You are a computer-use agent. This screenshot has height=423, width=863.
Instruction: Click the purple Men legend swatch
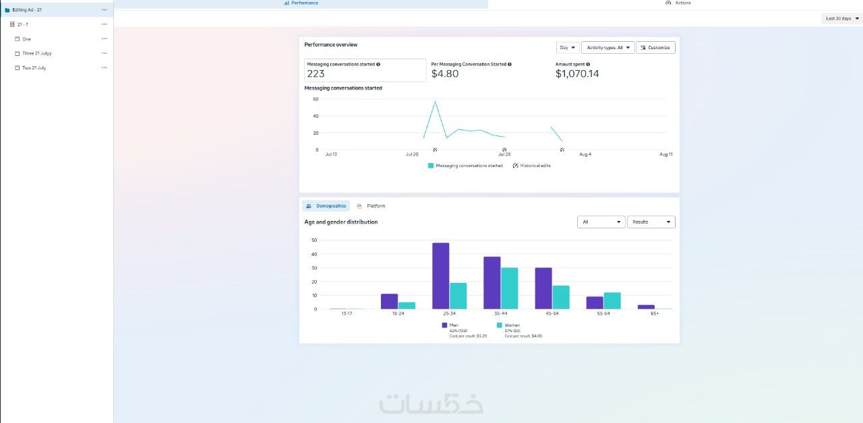tap(445, 325)
